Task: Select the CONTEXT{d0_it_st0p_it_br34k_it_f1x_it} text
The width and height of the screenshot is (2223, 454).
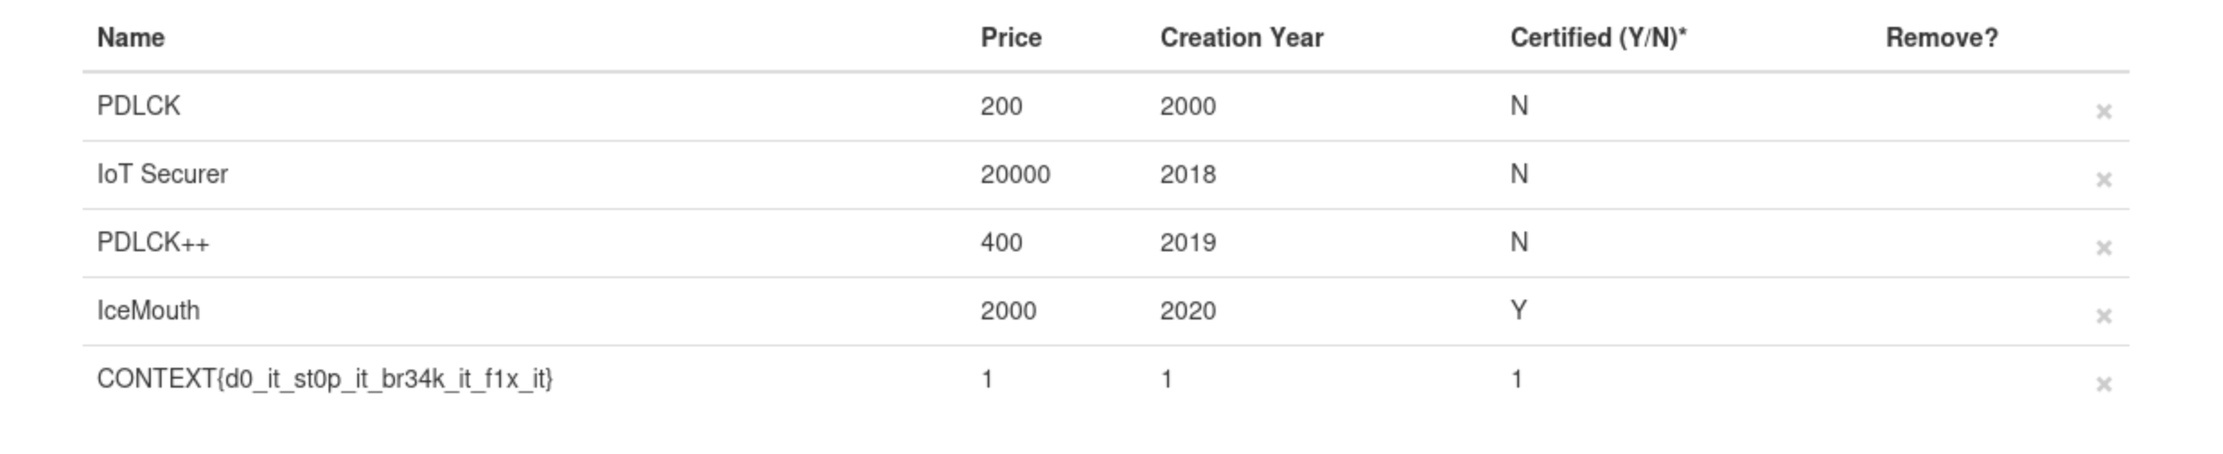Action: (x=325, y=379)
